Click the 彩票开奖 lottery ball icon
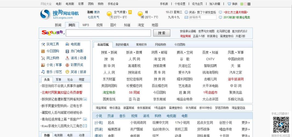292x137 pixels. [67, 65]
